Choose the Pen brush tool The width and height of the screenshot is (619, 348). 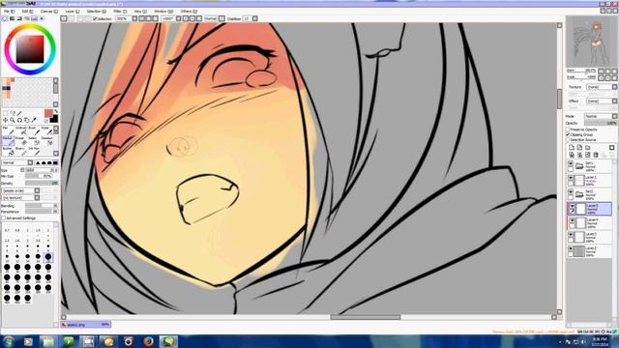[x=9, y=130]
